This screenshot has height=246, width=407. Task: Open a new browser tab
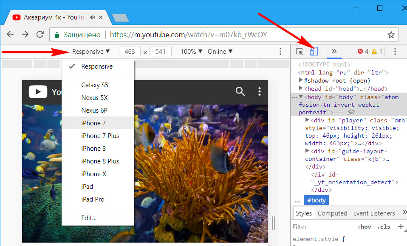[120, 18]
